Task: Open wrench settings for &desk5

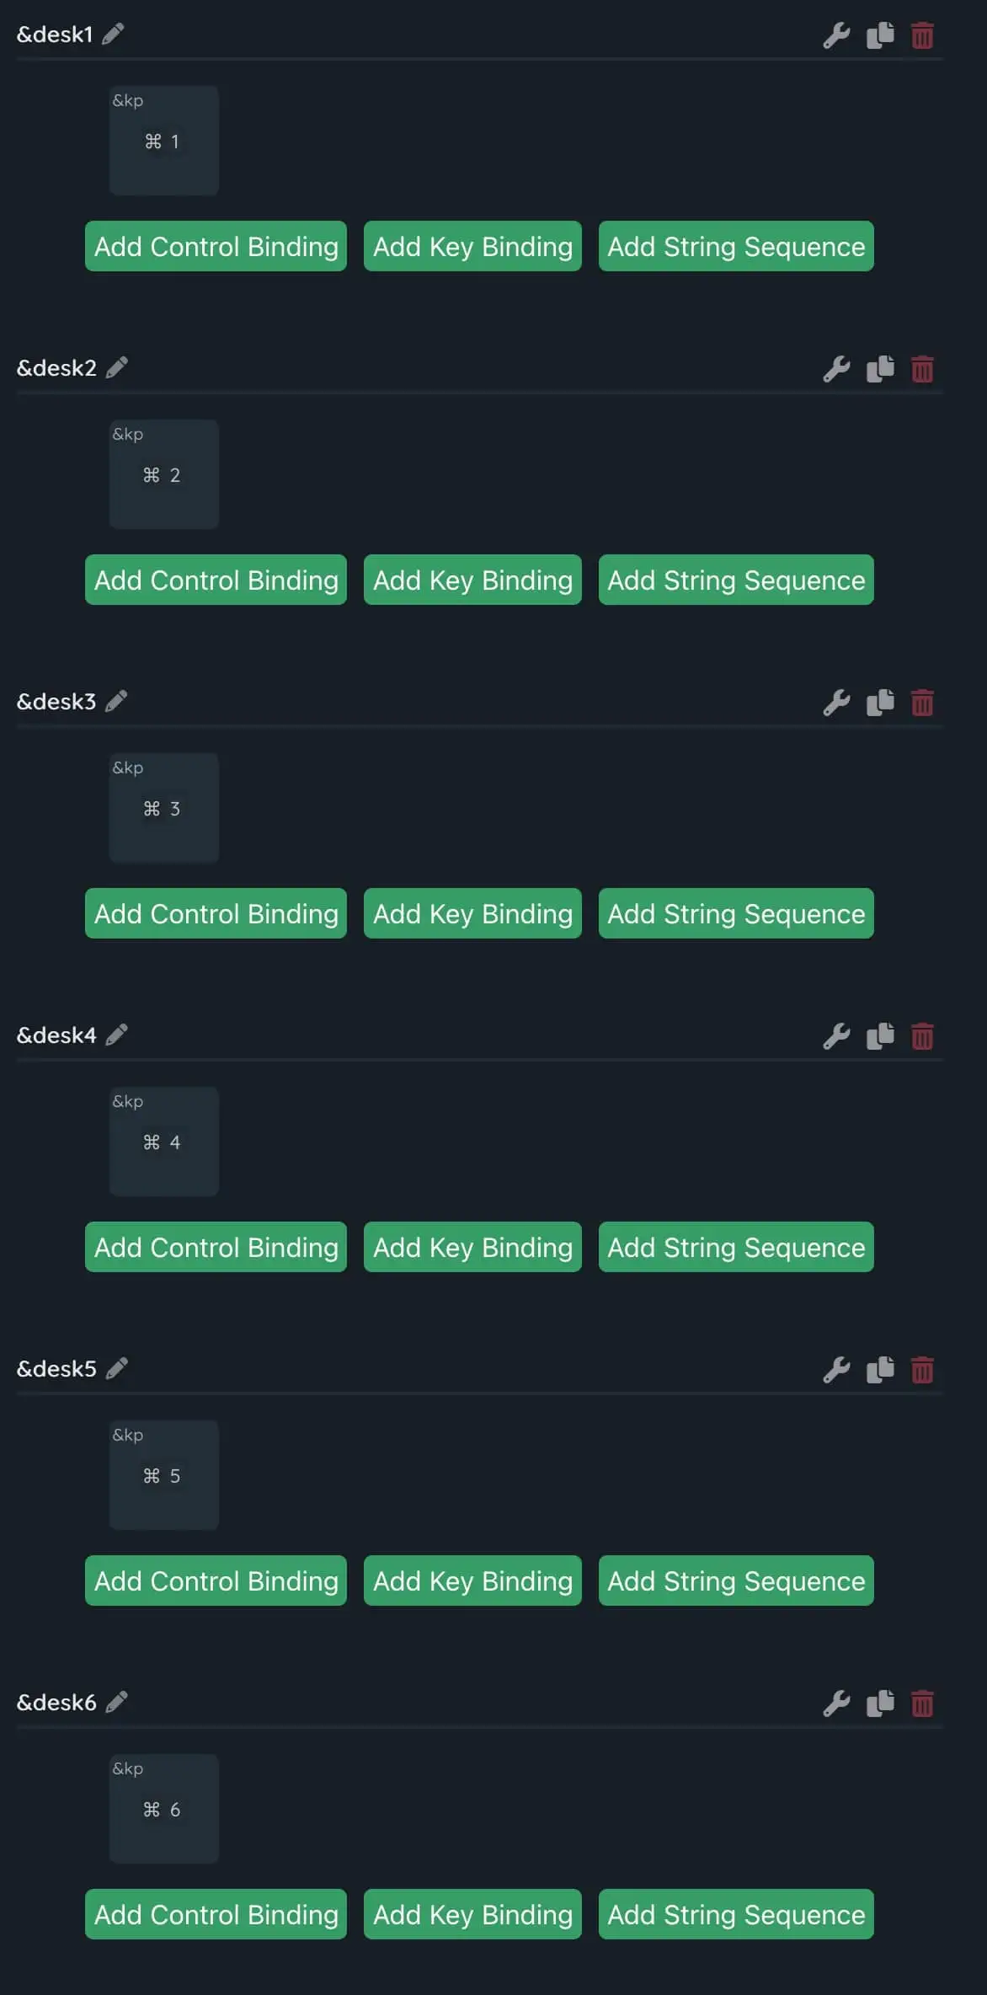Action: [x=836, y=1370]
